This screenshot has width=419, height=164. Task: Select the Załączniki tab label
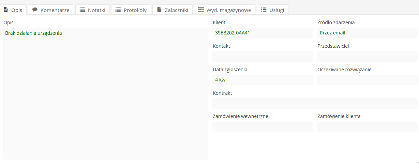[176, 10]
